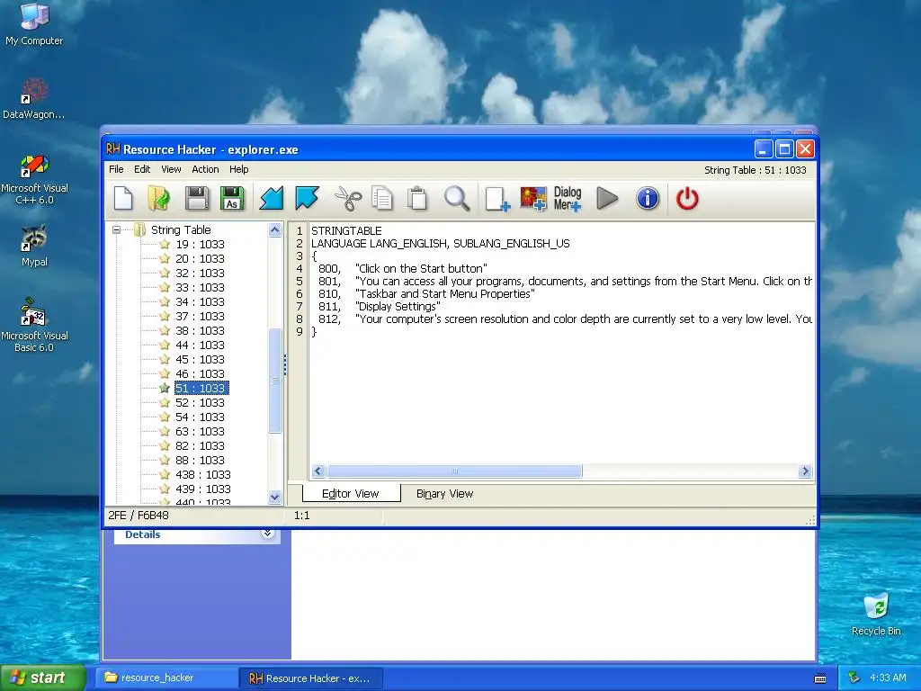Open the My Computer desktop icon
Screen dimensions: 921x691
[34, 24]
